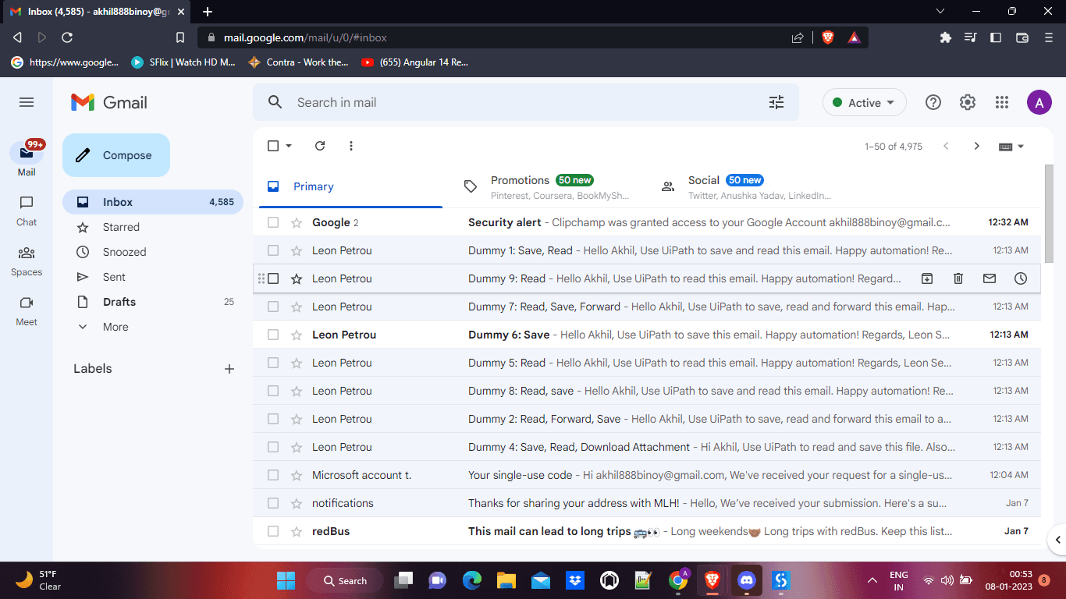Open the Your single-use code email
1066x599 pixels.
pyautogui.click(x=647, y=475)
